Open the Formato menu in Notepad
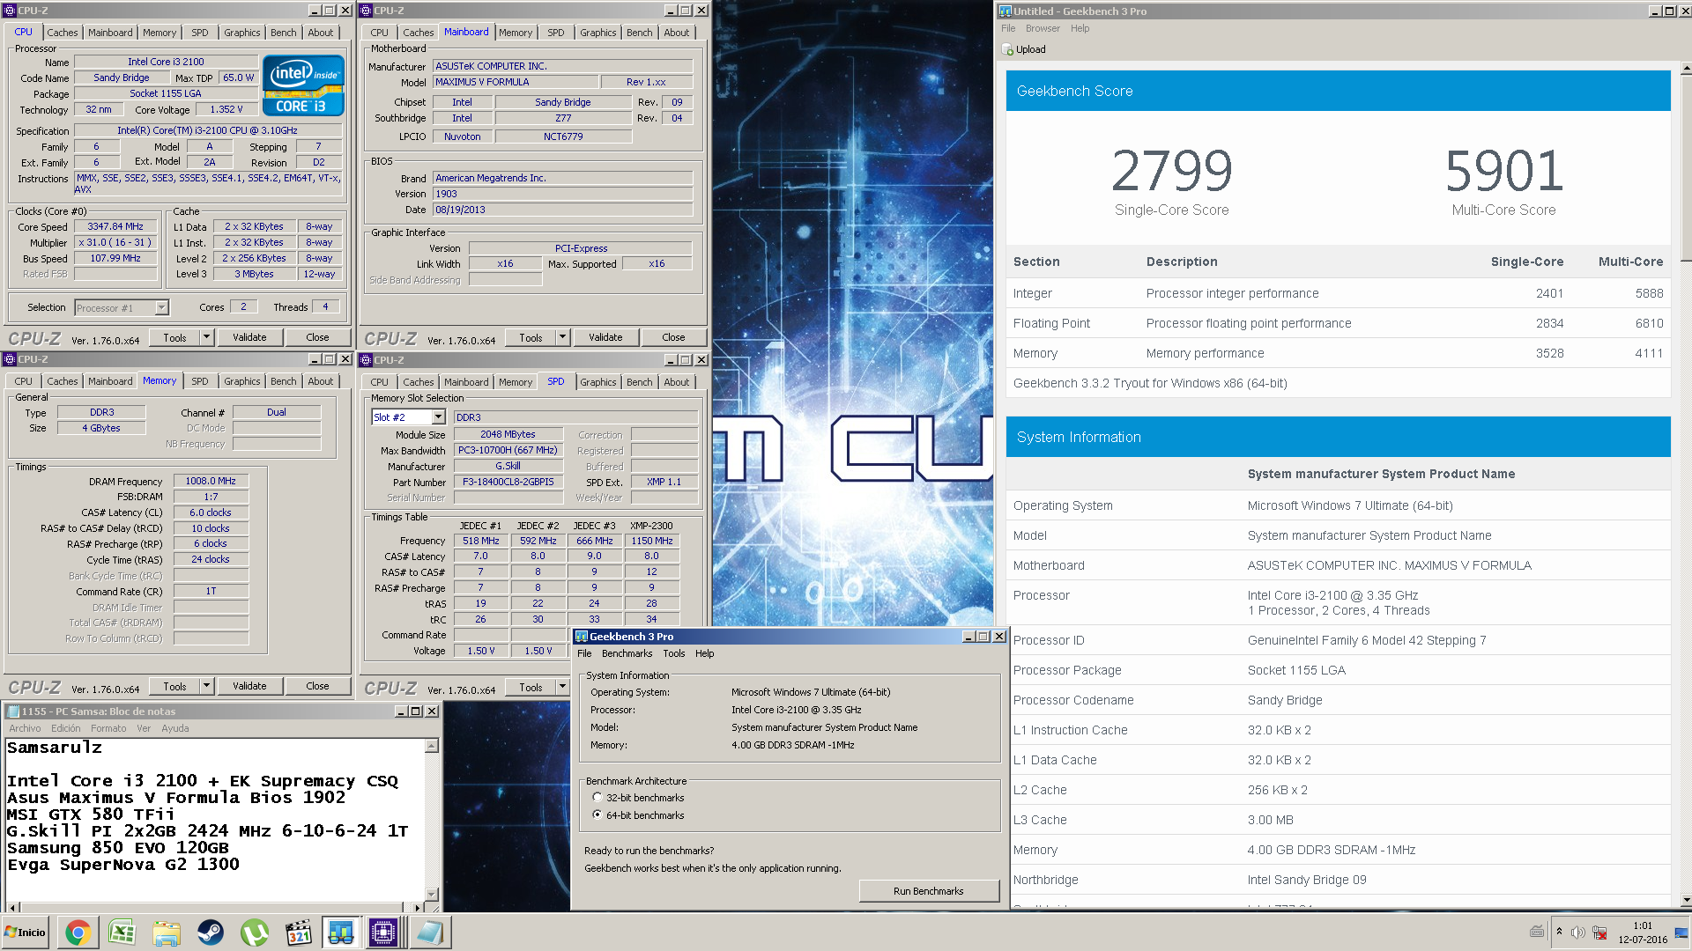1692x951 pixels. point(108,728)
